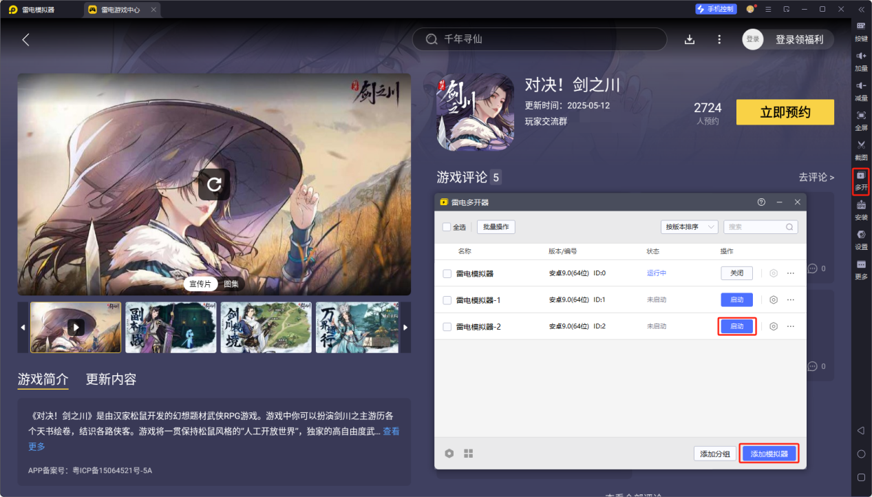Select the 万界 gallery thumbnail
872x497 pixels.
click(358, 327)
